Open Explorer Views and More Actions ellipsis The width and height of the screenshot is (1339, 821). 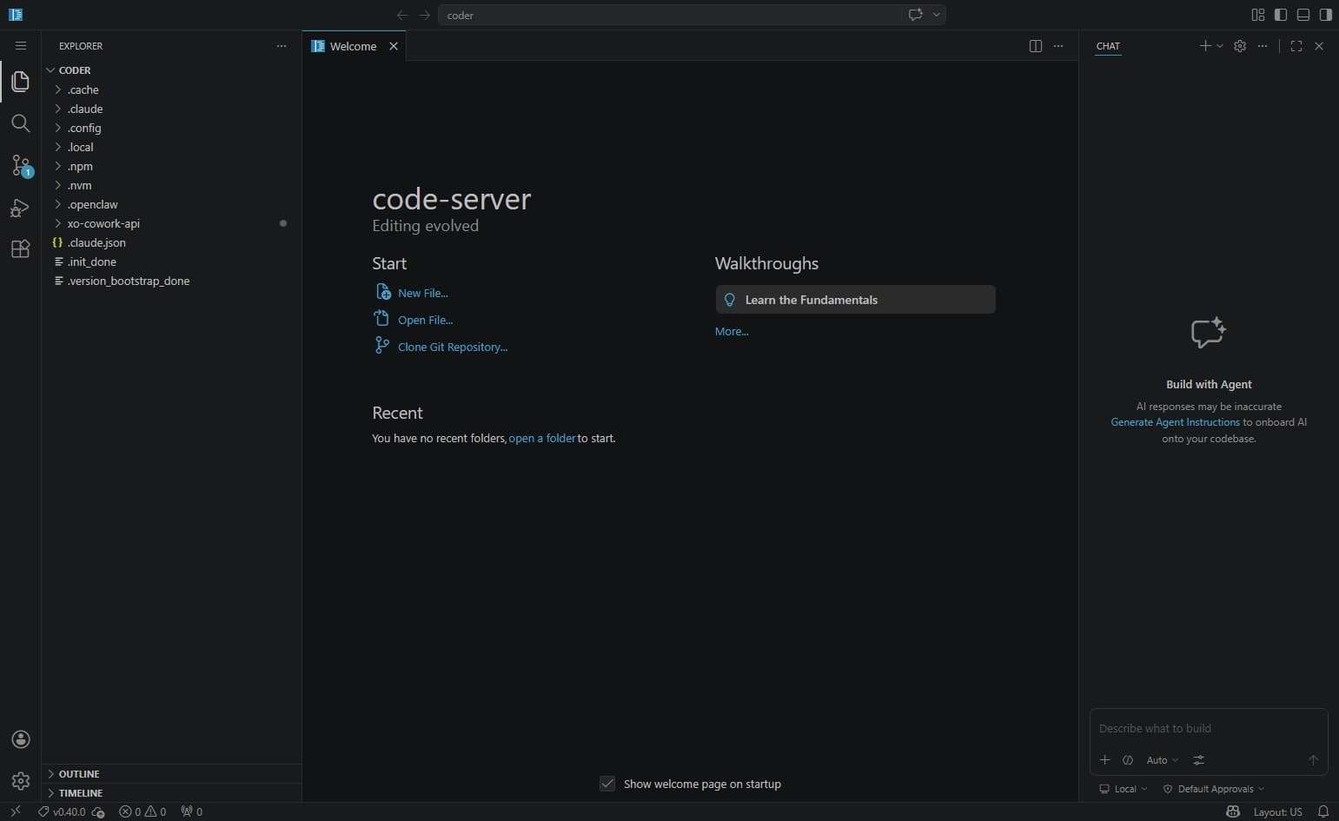[281, 46]
